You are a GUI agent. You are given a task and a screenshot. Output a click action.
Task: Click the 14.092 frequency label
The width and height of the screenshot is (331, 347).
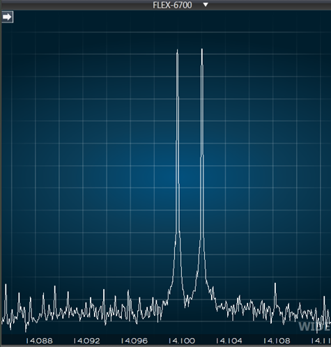(x=86, y=341)
